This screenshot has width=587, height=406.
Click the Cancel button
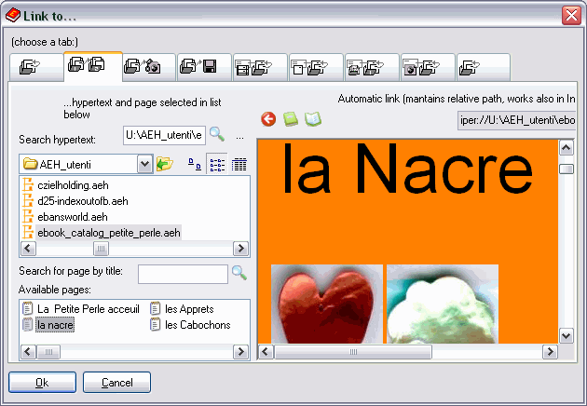coord(116,383)
